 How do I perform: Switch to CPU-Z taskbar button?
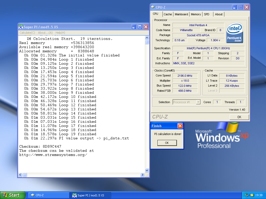click(49, 195)
